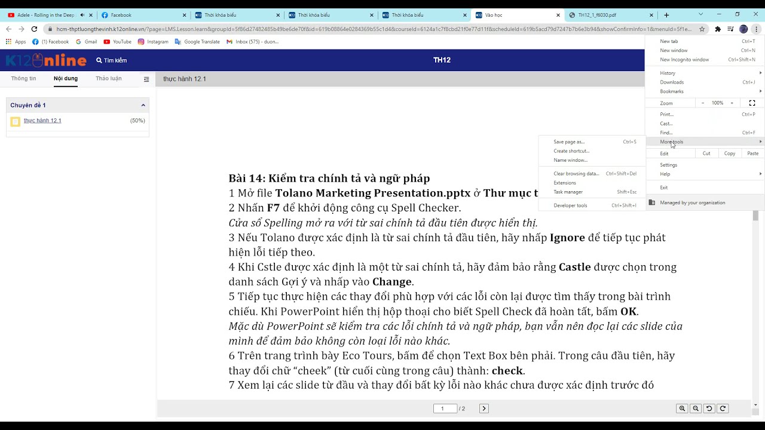This screenshot has height=430, width=765.
Task: Go to next page of the document
Action: pyautogui.click(x=484, y=408)
